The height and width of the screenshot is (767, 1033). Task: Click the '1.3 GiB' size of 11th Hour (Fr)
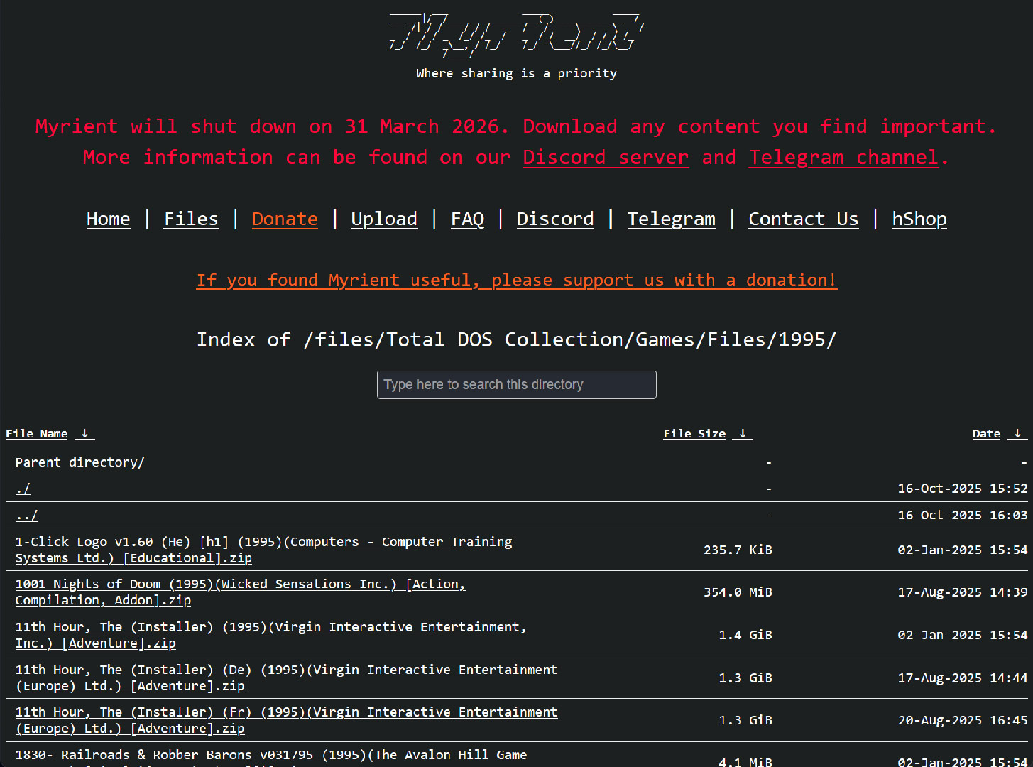(745, 720)
